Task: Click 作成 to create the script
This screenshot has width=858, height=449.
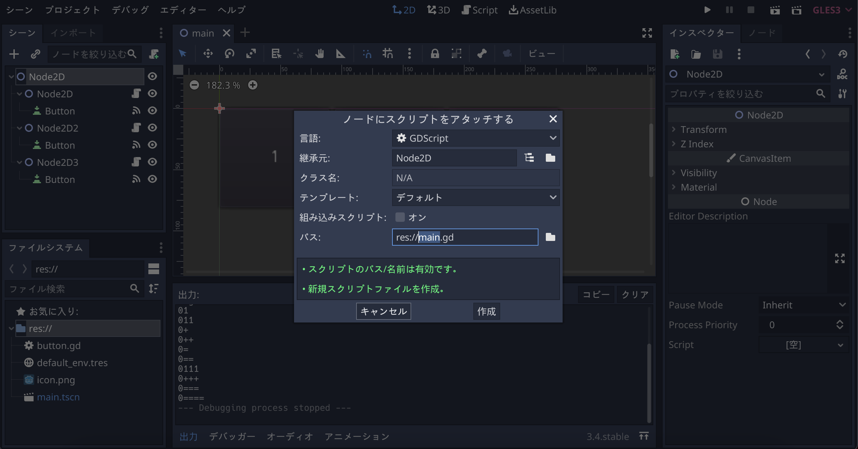Action: pos(486,311)
